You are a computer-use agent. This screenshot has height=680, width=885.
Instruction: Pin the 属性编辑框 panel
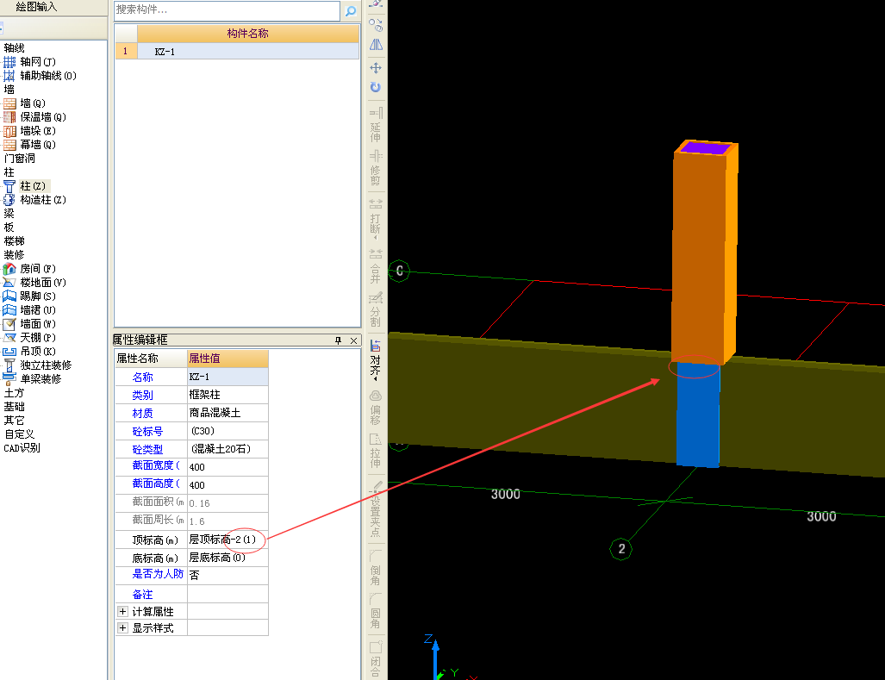[338, 340]
